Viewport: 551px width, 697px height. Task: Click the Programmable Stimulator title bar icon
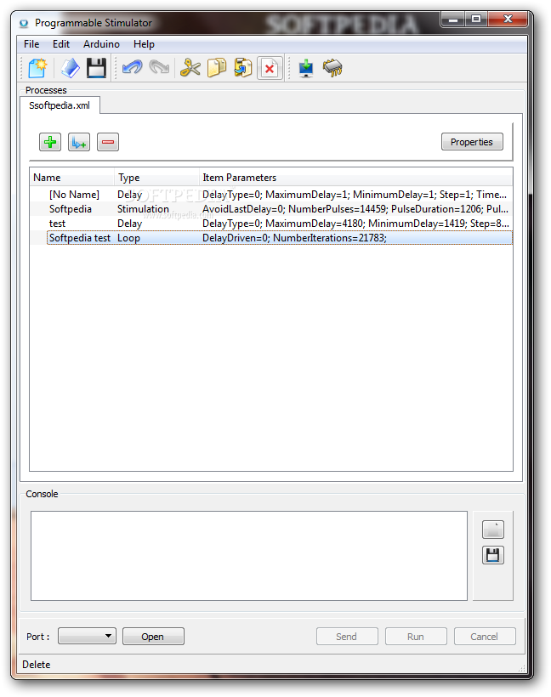pyautogui.click(x=24, y=23)
